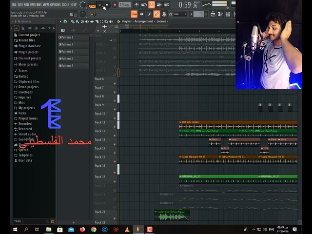The width and height of the screenshot is (312, 234).
Task: Open the OPTIONS menu
Action: tap(55, 4)
